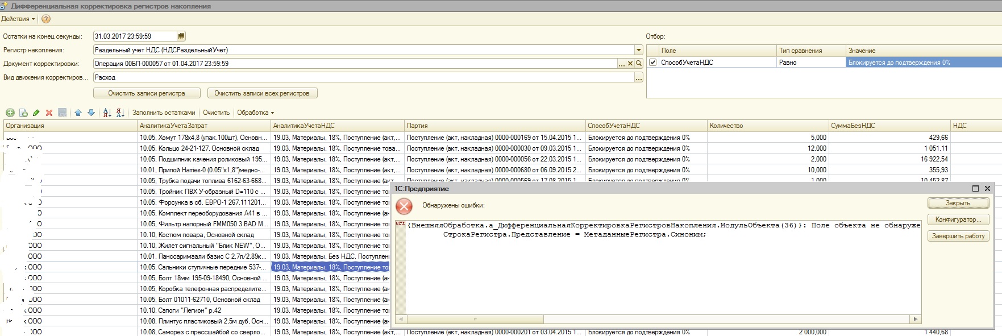Click the НДС column header
1002x336 pixels.
pyautogui.click(x=976, y=126)
